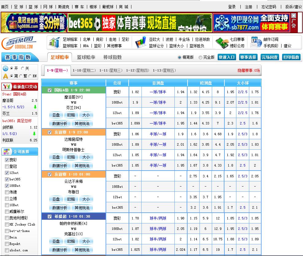
Task: Toggle the 国际A级 match checkbox
Action: point(49,90)
